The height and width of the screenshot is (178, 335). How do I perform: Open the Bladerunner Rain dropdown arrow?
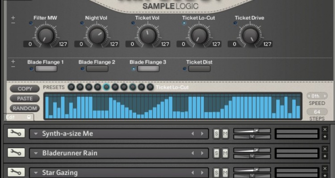point(35,153)
